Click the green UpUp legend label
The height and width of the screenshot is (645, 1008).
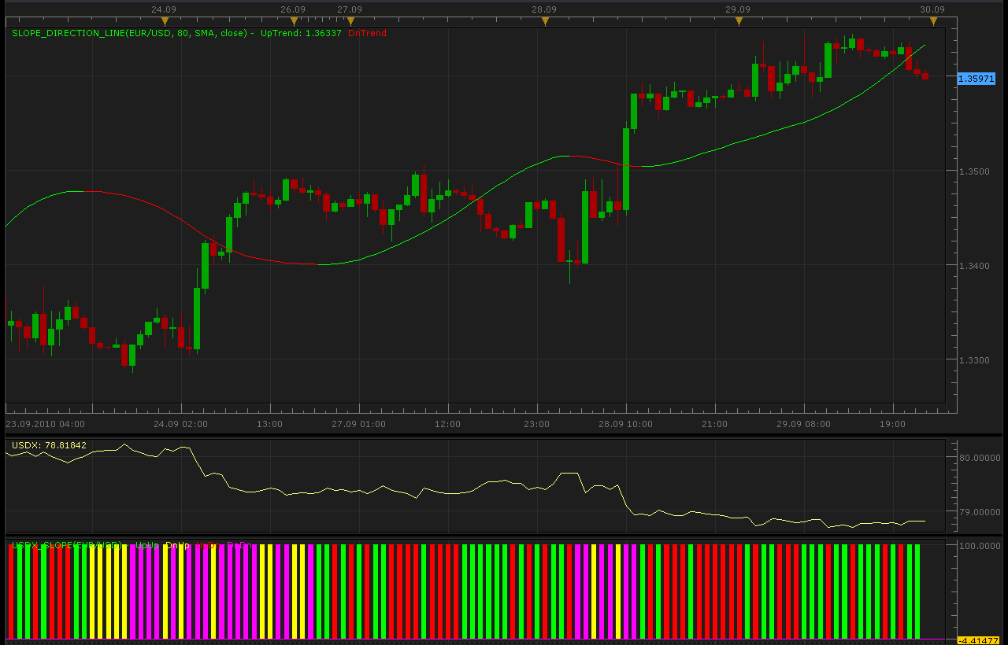[146, 545]
